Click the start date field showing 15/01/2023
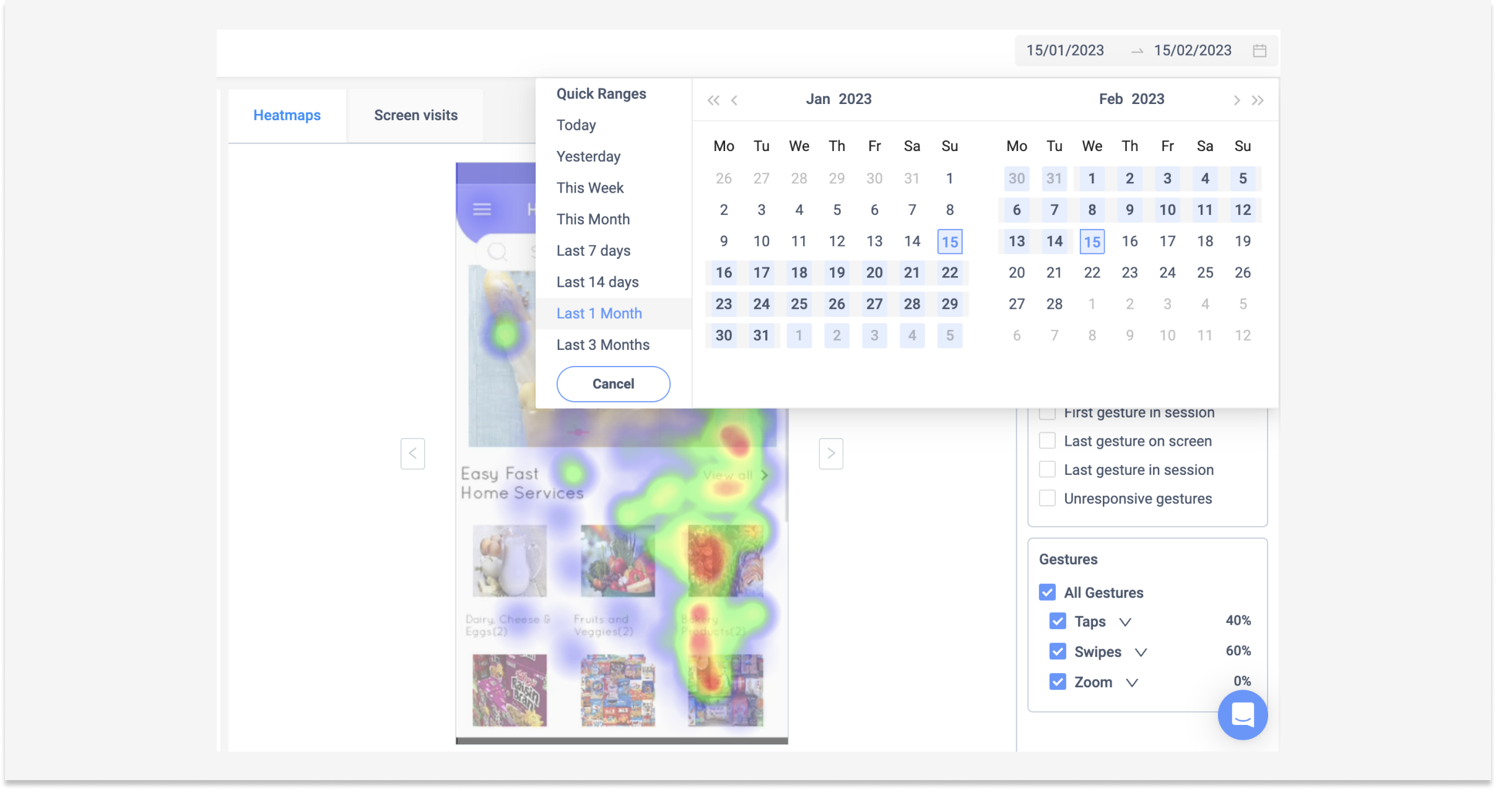 coord(1065,50)
